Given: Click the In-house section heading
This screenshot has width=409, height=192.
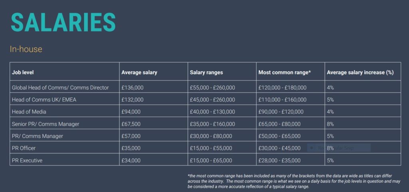Looking at the screenshot, I should tap(26, 49).
